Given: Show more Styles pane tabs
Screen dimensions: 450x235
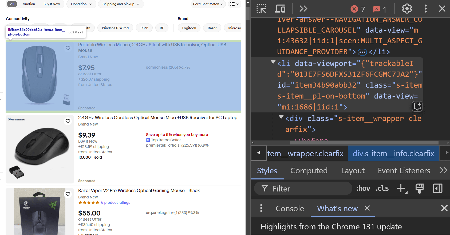Looking at the screenshot, I should click(x=443, y=170).
